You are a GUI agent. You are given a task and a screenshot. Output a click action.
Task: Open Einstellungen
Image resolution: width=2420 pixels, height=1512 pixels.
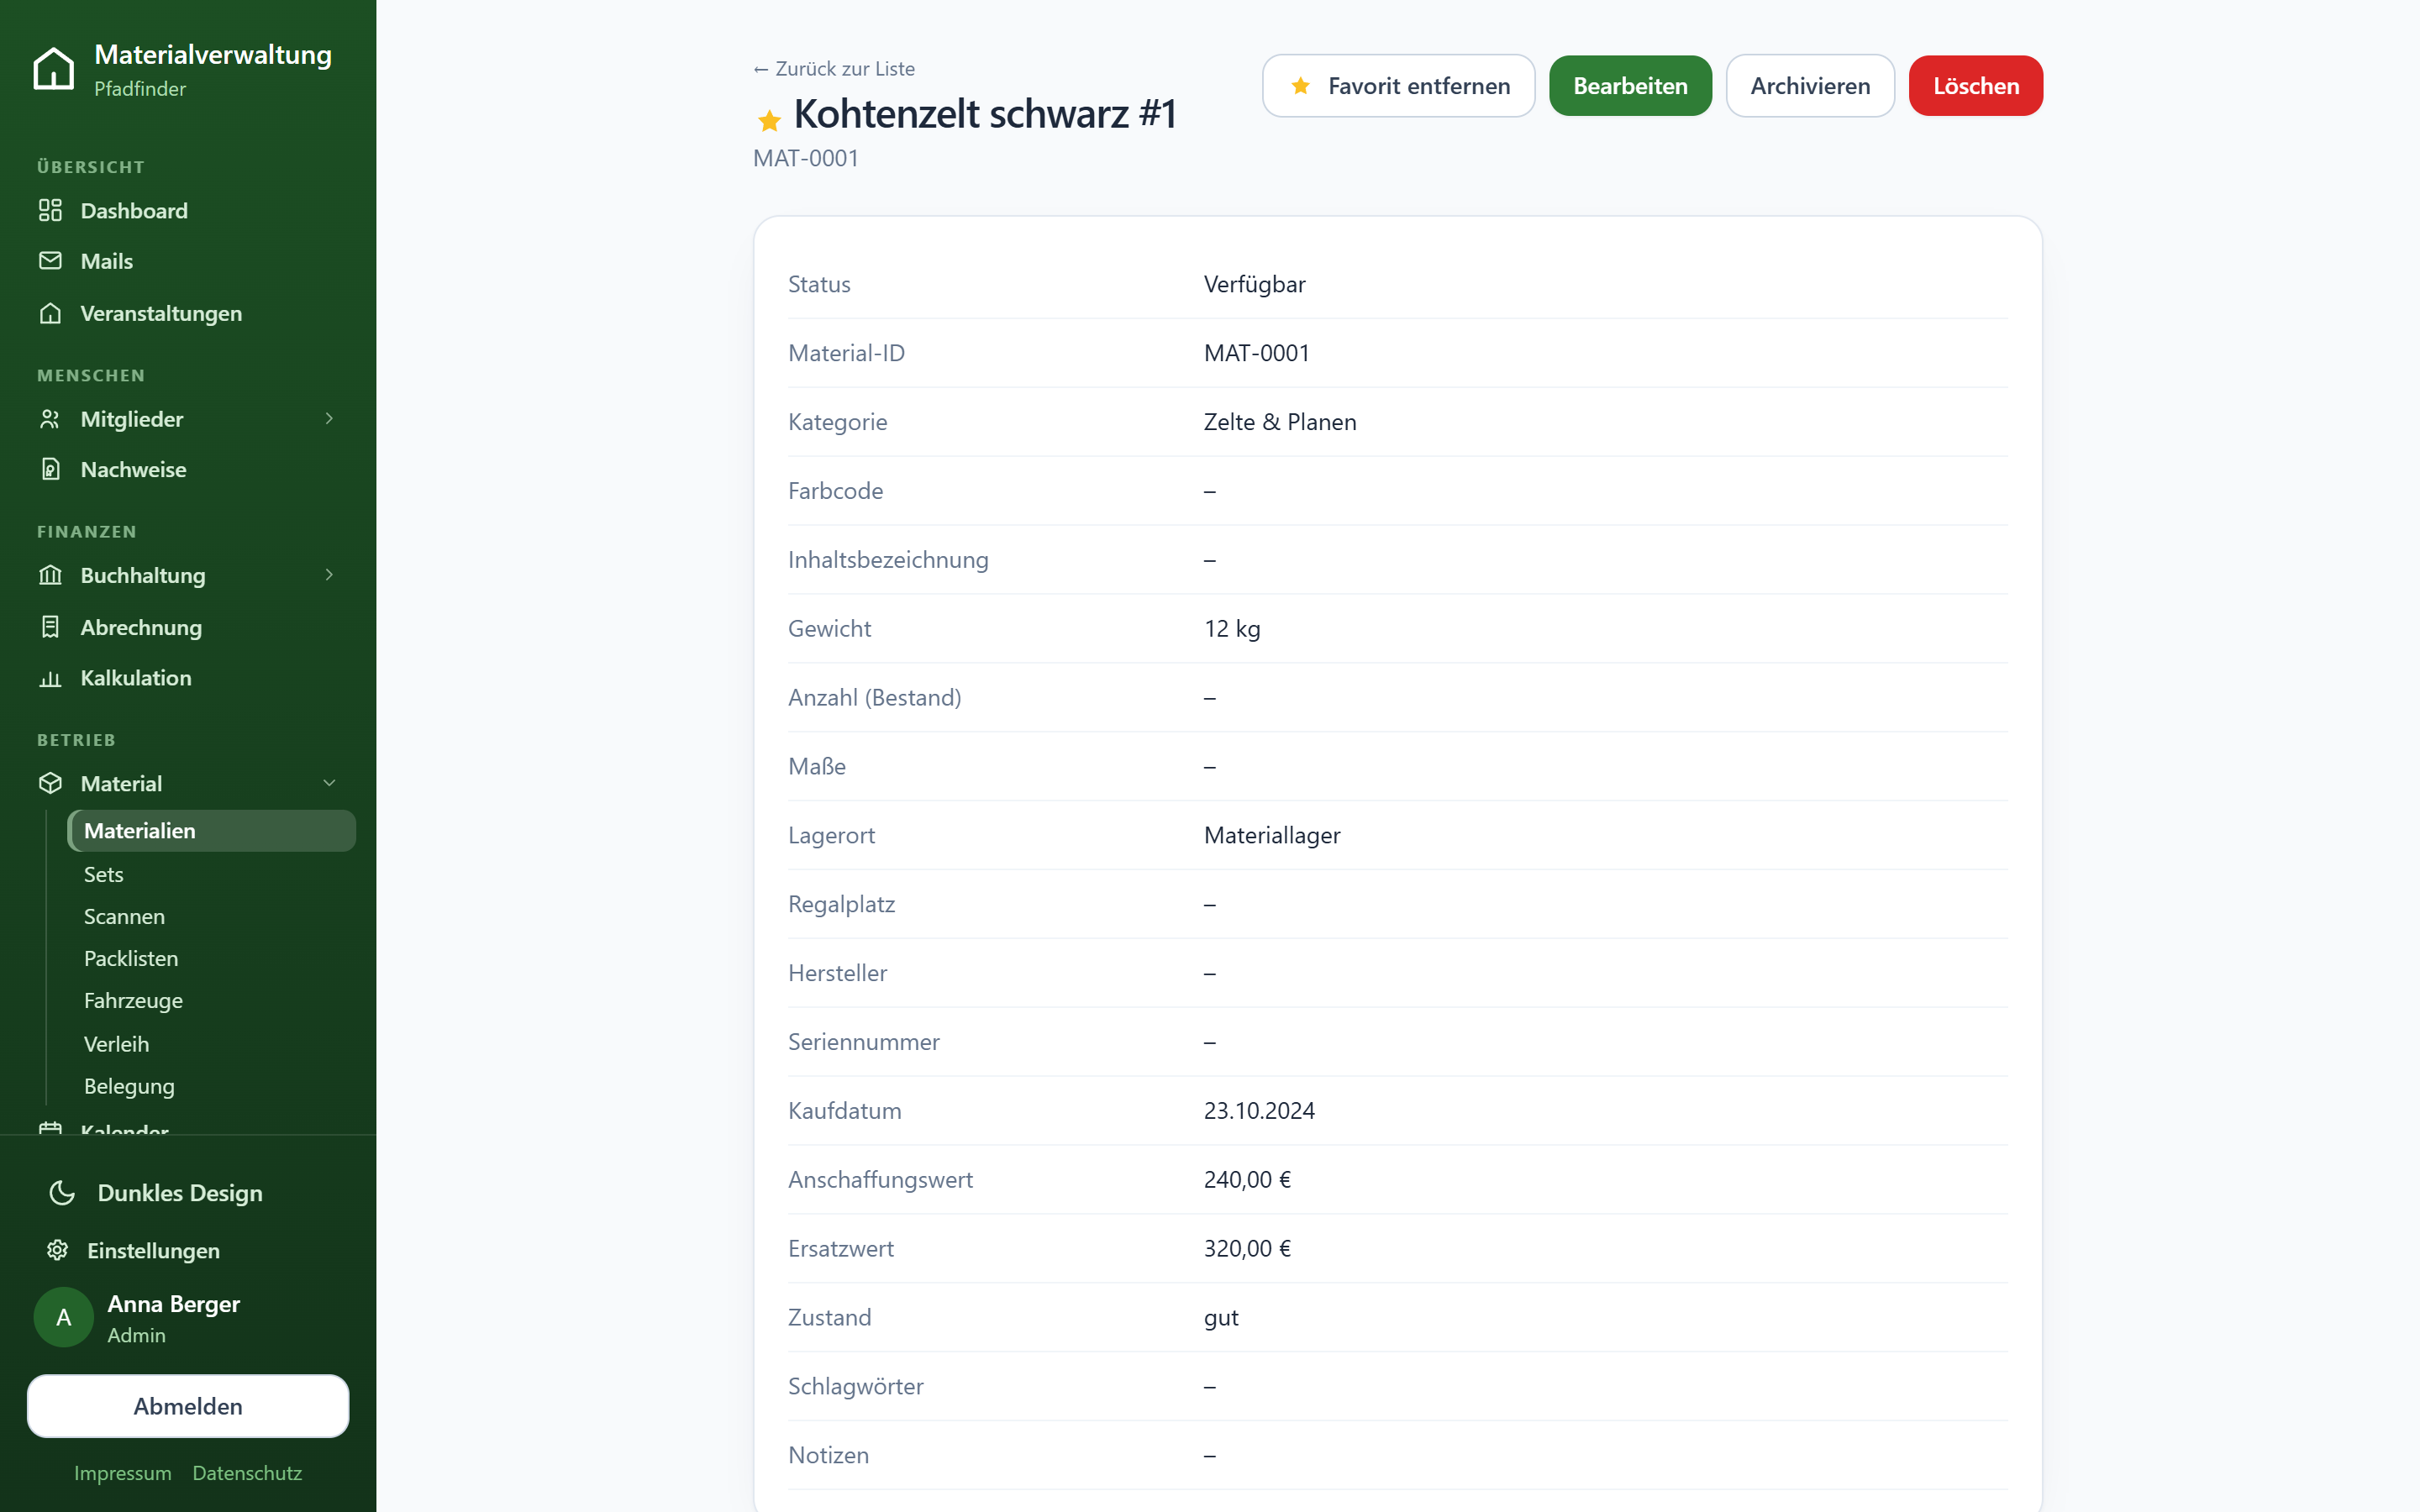pos(188,1250)
